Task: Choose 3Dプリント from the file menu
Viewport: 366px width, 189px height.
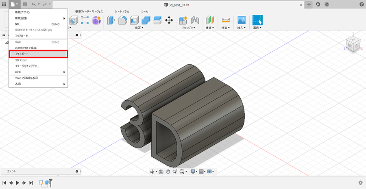Action: 21,60
